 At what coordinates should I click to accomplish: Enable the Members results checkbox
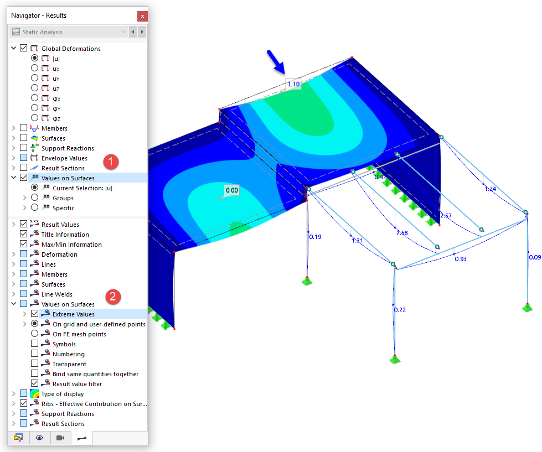23,128
